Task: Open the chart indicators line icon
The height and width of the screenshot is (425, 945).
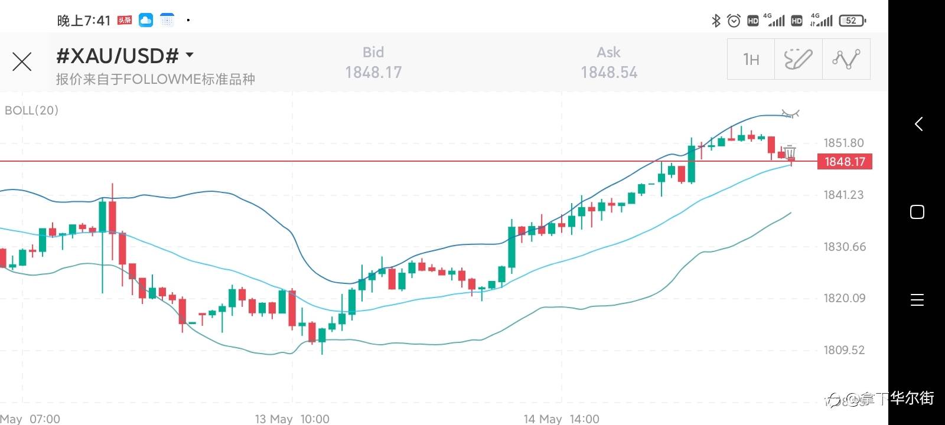Action: click(846, 59)
